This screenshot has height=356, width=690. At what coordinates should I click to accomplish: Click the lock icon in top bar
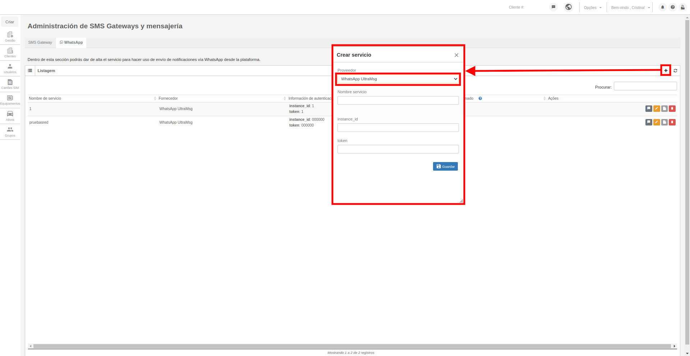pyautogui.click(x=682, y=7)
